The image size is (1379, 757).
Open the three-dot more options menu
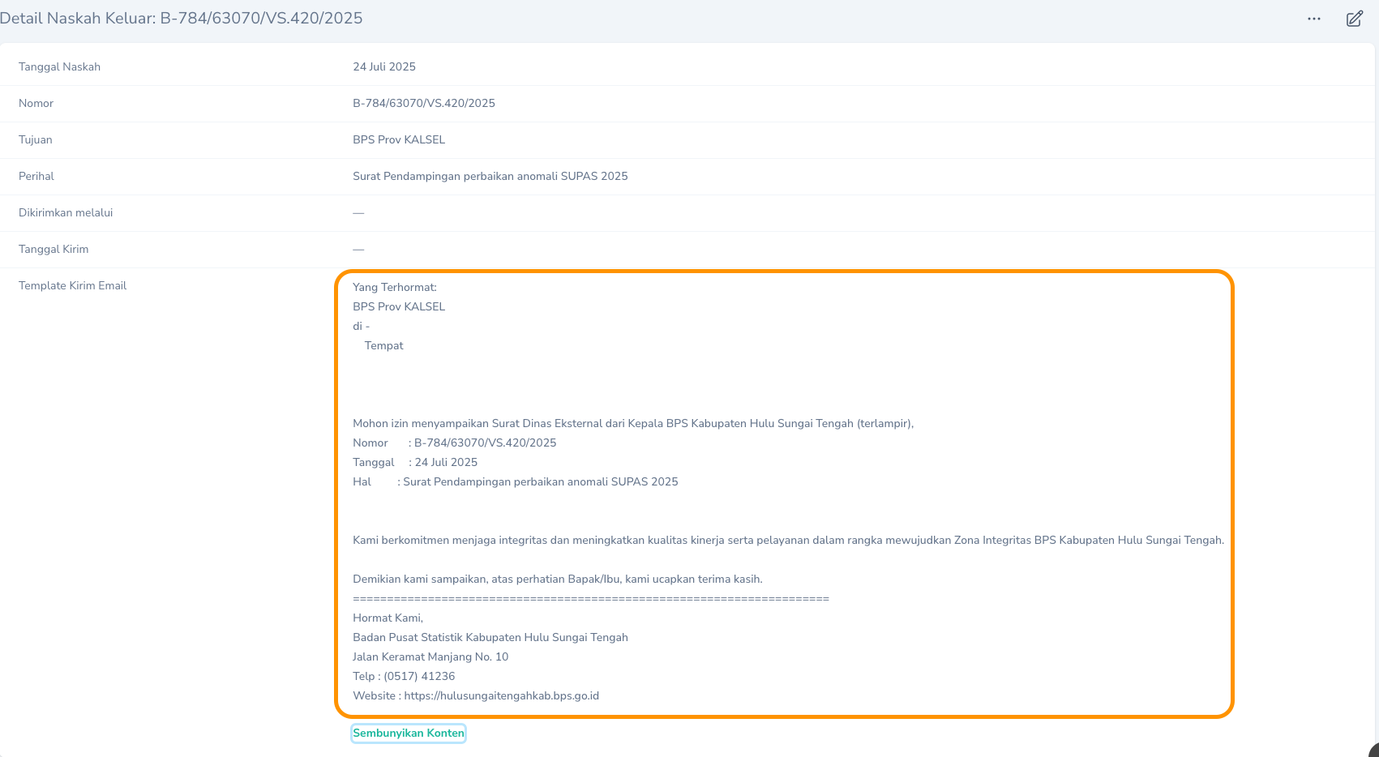pyautogui.click(x=1314, y=19)
